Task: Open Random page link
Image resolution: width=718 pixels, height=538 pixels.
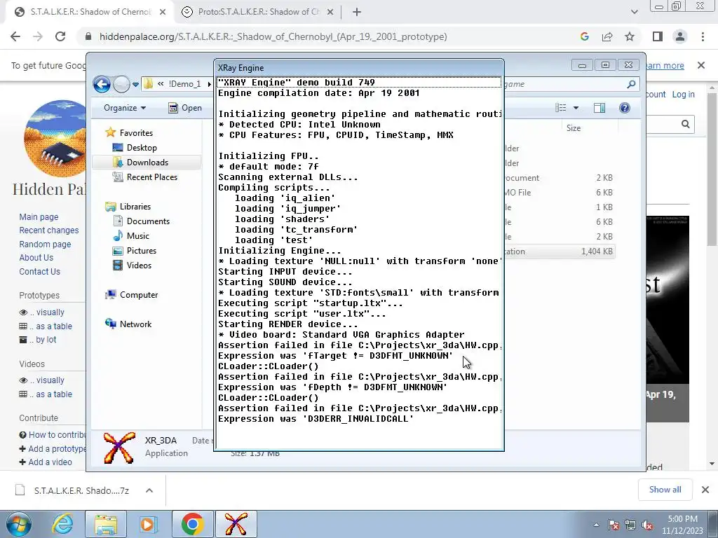Action: tap(45, 244)
